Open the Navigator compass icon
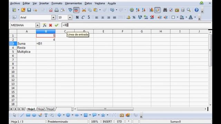The image size is (221, 124). [171, 10]
